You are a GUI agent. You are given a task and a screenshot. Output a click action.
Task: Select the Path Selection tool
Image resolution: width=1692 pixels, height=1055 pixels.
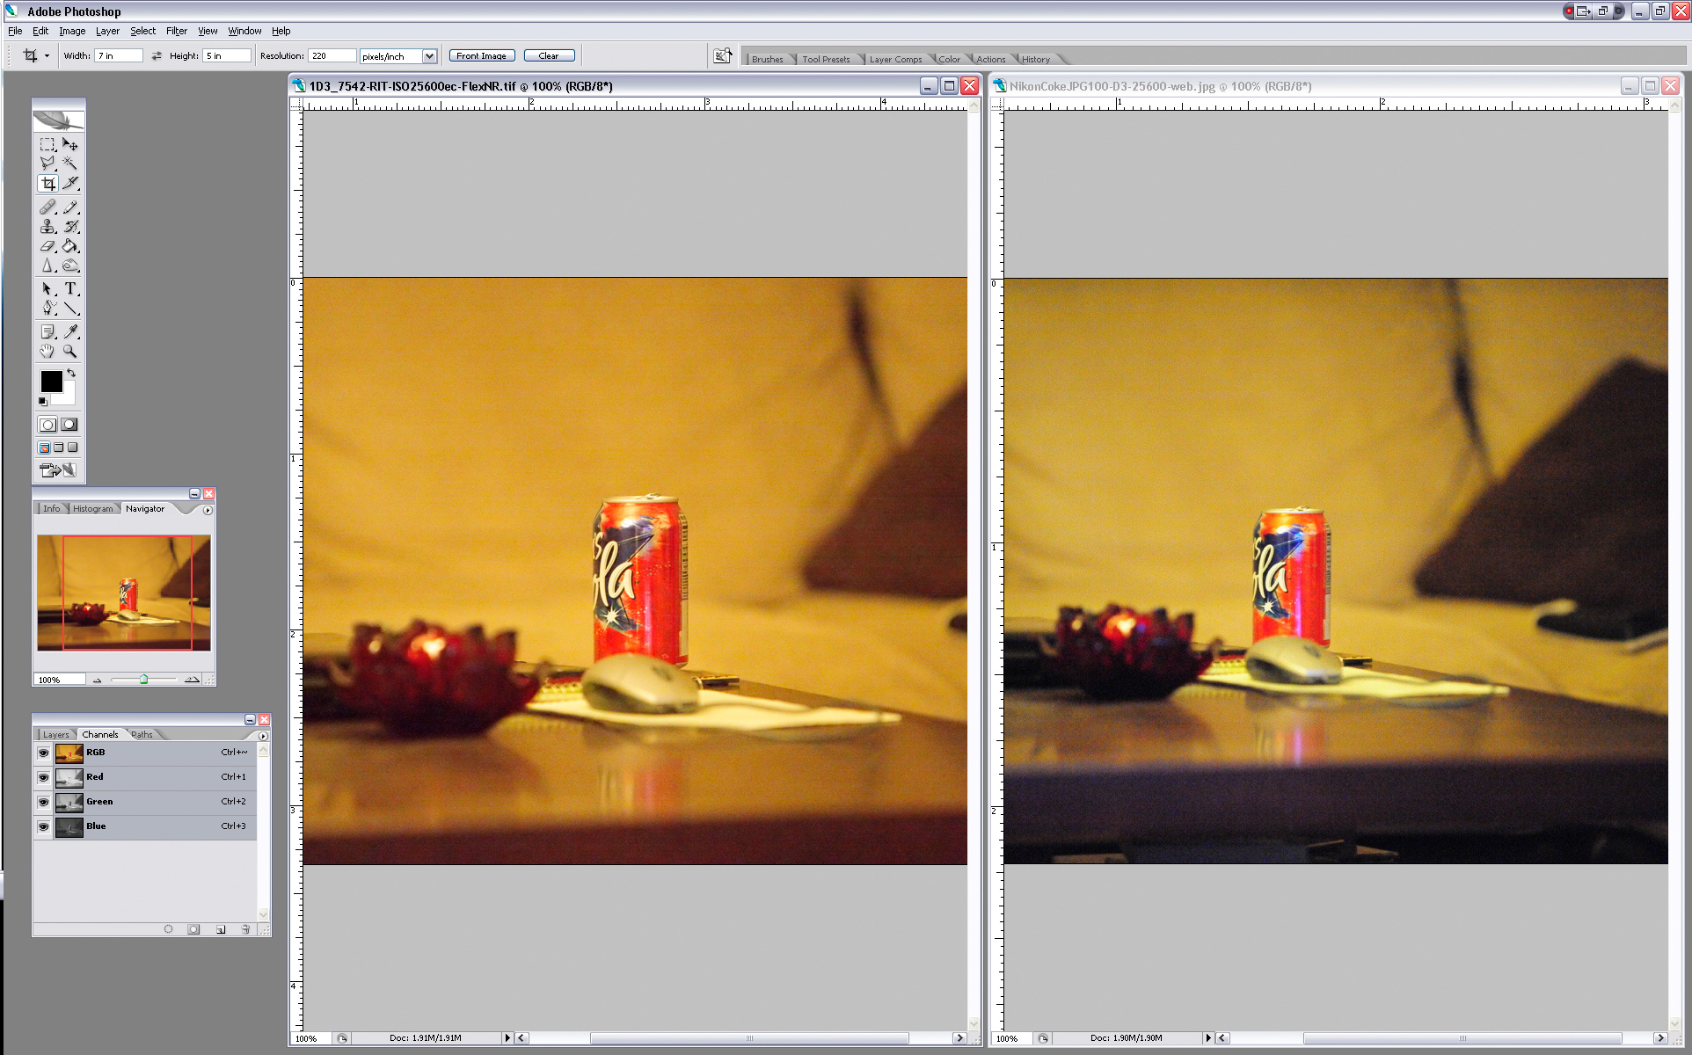(47, 288)
